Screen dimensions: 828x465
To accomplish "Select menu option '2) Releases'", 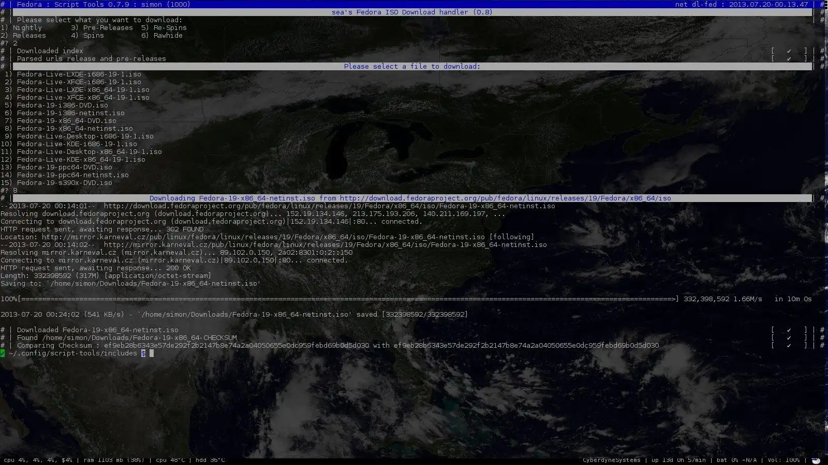I will pos(23,36).
